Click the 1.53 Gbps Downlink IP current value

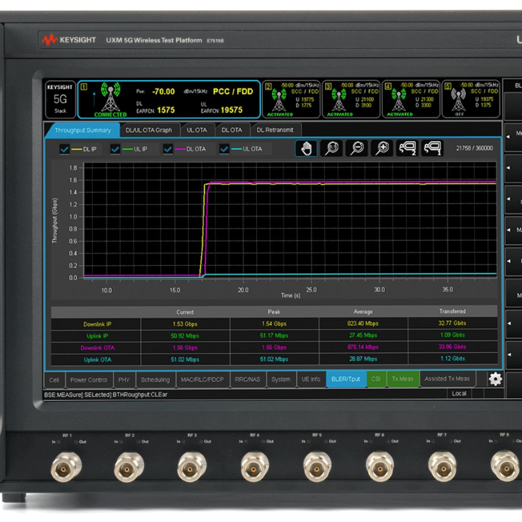point(184,324)
